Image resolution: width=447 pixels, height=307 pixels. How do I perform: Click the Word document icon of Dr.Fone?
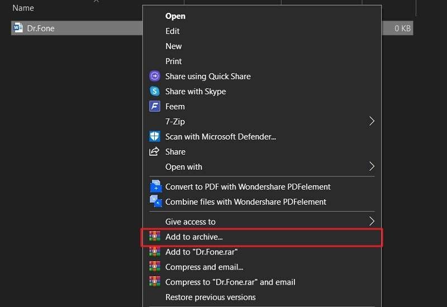tap(18, 28)
